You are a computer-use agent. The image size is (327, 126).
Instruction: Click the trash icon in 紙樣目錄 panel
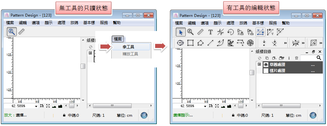296,58
